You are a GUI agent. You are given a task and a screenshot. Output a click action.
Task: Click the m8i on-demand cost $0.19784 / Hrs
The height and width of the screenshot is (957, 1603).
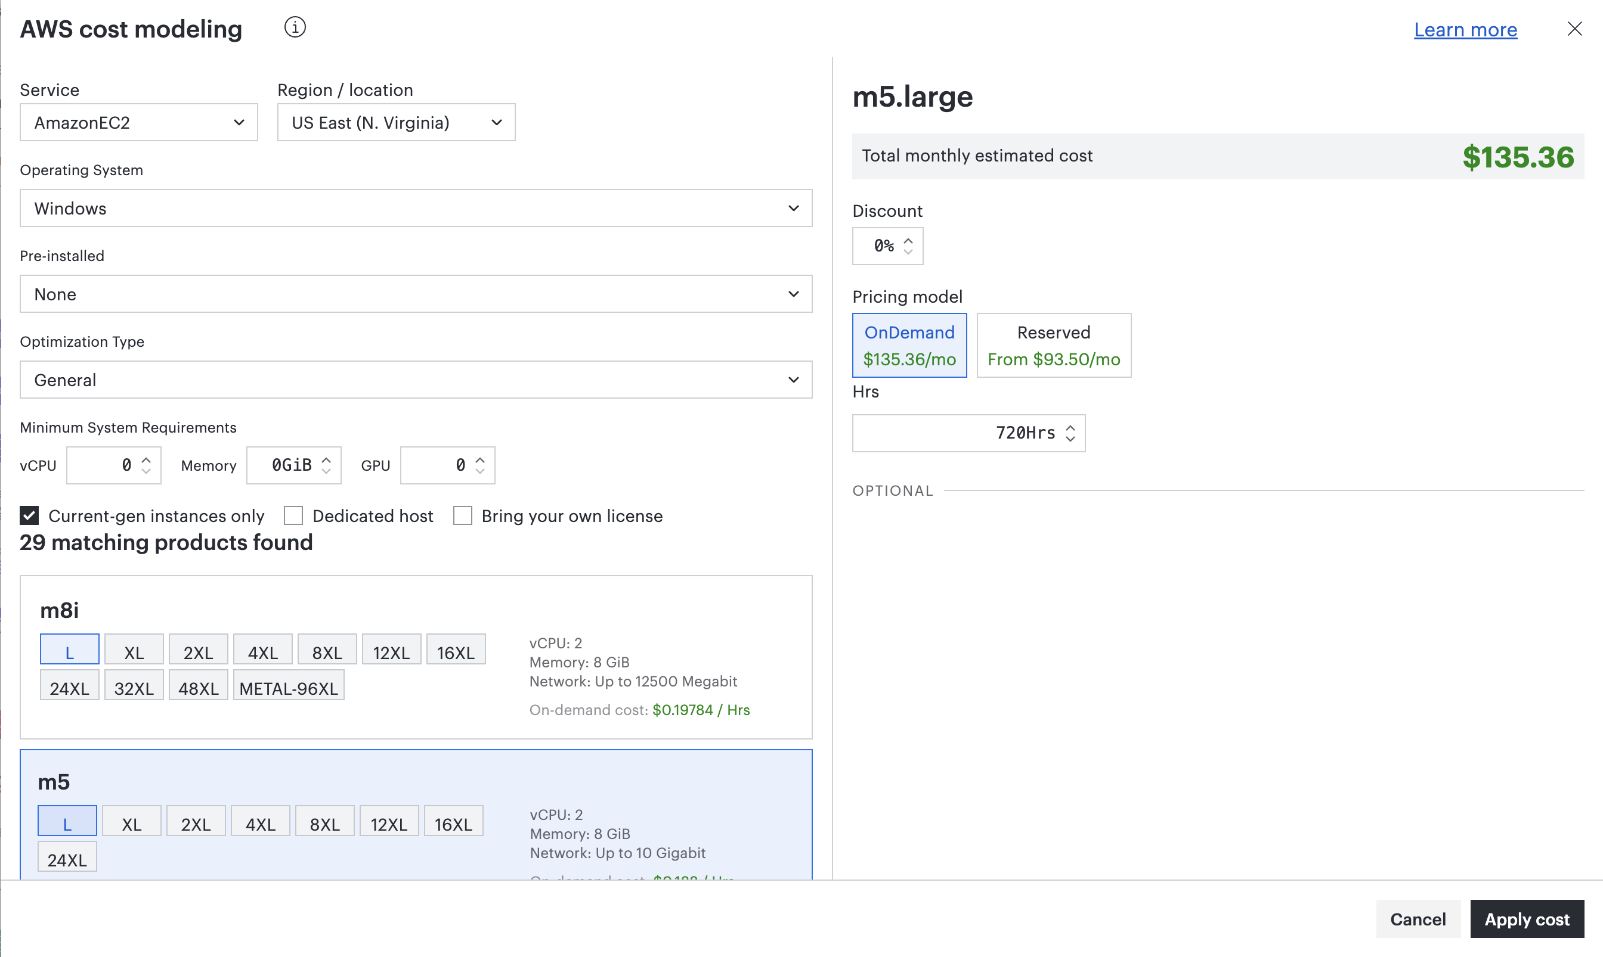(x=701, y=710)
